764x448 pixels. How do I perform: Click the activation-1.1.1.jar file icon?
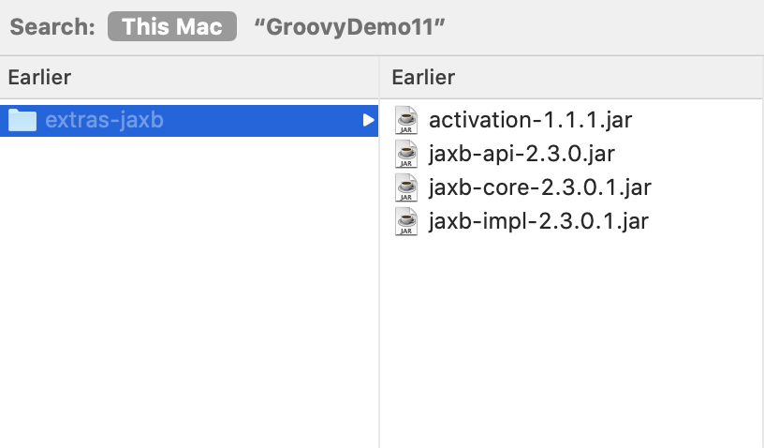pos(406,120)
